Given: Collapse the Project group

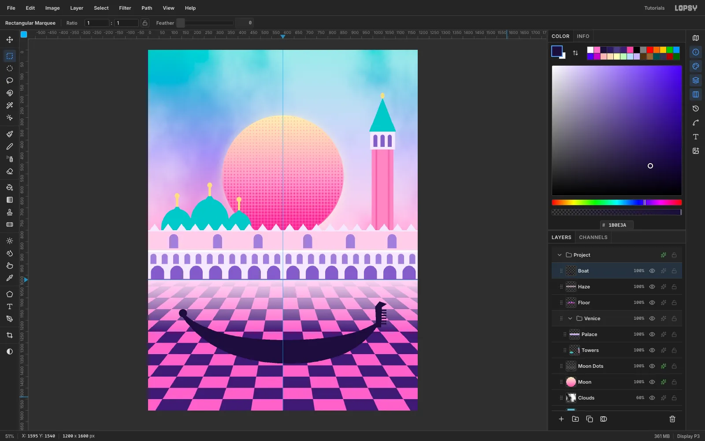Looking at the screenshot, I should [x=560, y=255].
